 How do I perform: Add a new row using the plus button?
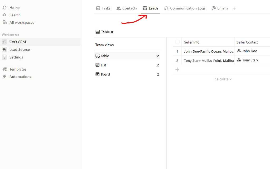tap(177, 69)
